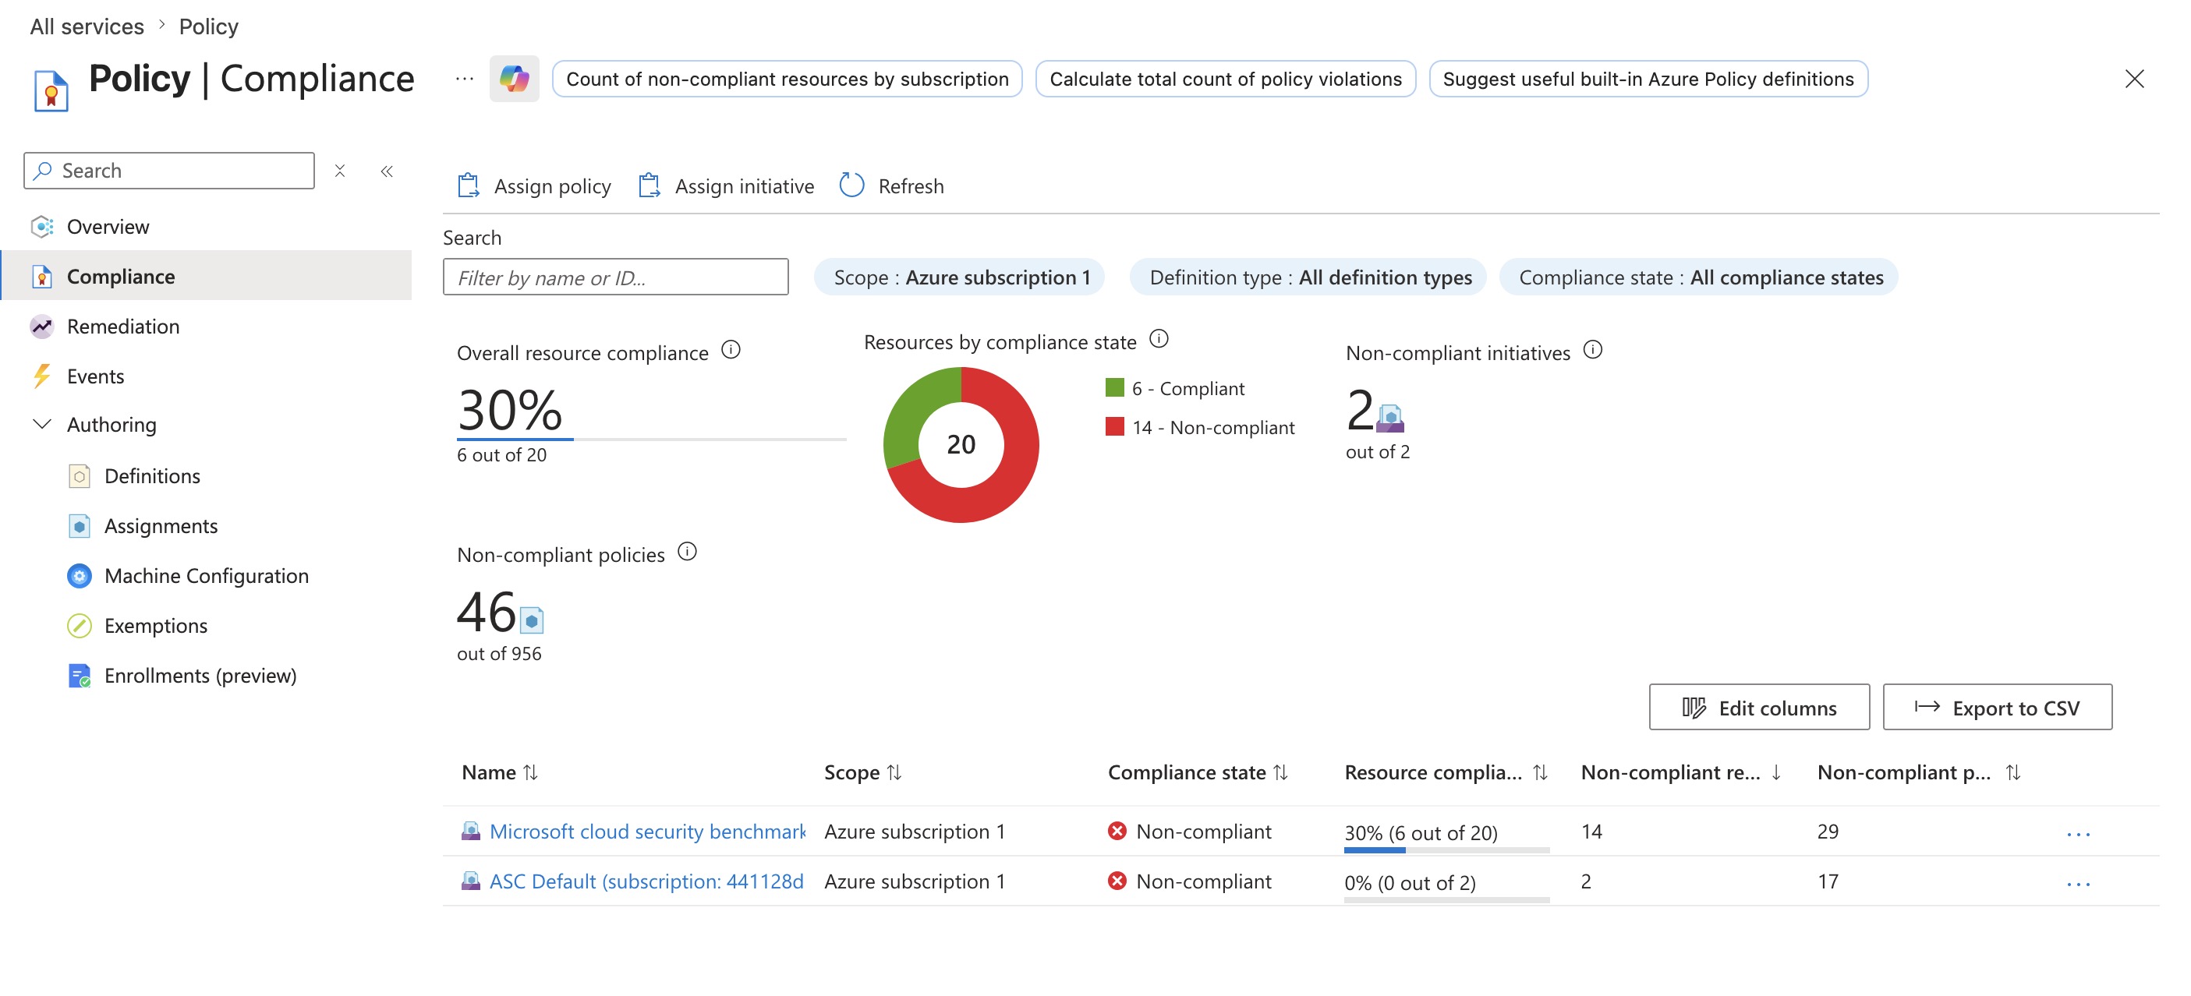Clear the sidebar search with X icon
2191x996 pixels.
[339, 171]
